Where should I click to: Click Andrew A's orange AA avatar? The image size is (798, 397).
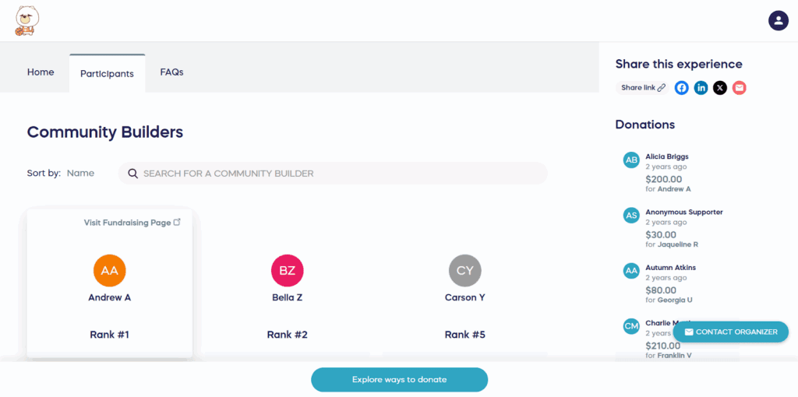(x=110, y=270)
